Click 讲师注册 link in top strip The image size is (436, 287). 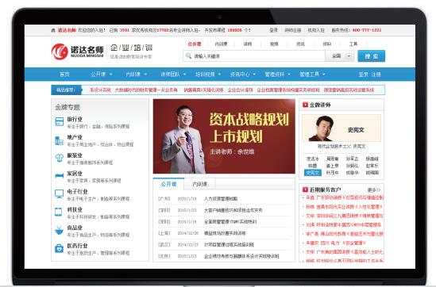(293, 30)
